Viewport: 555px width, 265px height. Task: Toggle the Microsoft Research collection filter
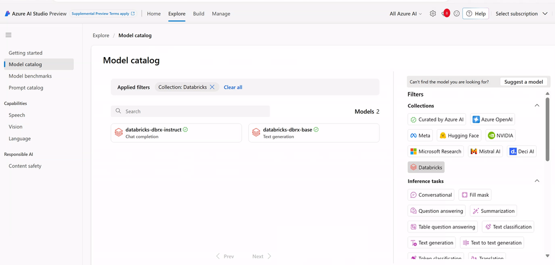point(436,151)
